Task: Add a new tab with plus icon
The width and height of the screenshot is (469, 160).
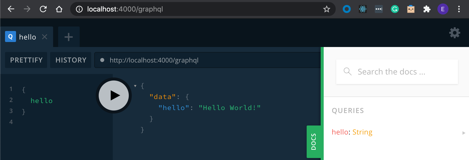Action: (x=69, y=37)
